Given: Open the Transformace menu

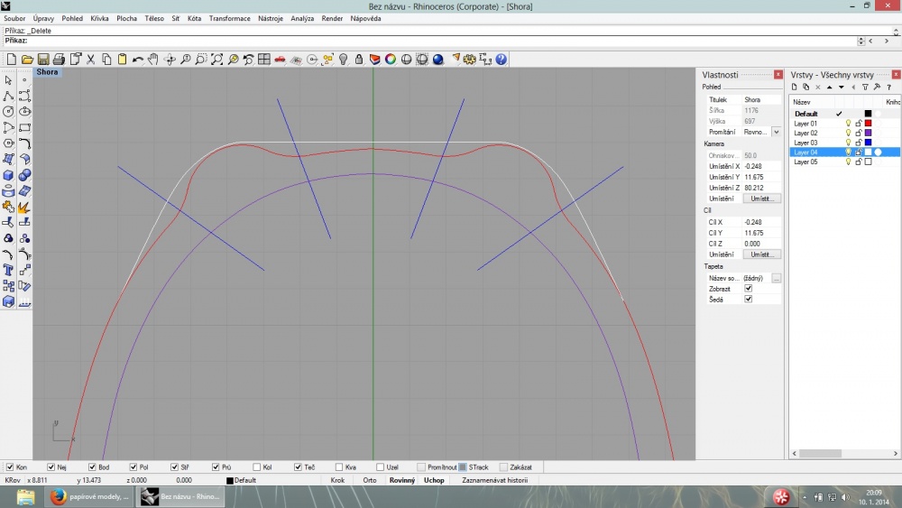Looking at the screenshot, I should pos(229,18).
